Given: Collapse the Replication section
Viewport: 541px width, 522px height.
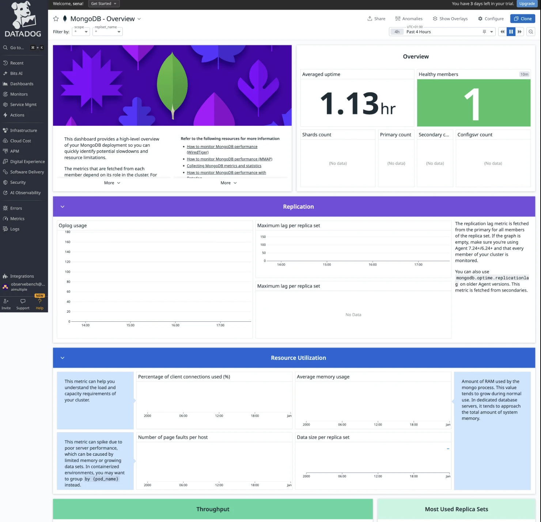Looking at the screenshot, I should pos(63,206).
